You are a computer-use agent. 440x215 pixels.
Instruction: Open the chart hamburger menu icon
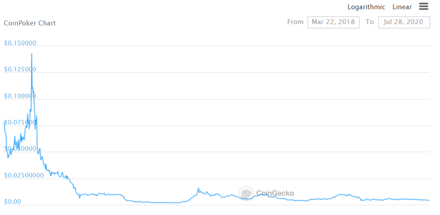coord(423,7)
